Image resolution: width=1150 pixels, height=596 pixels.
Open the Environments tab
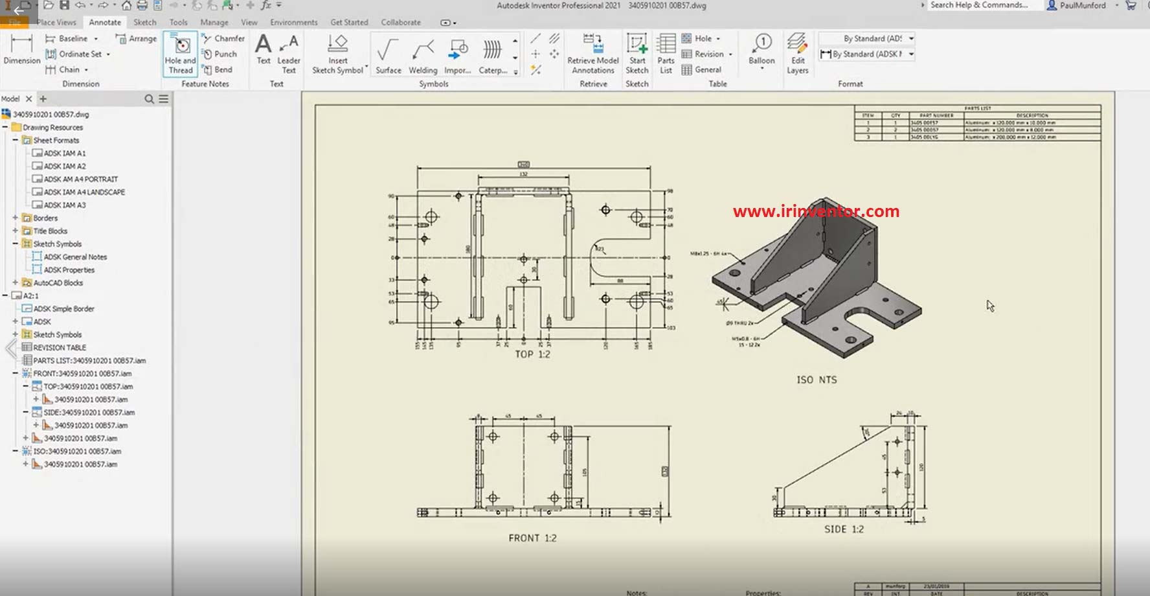[x=294, y=22]
